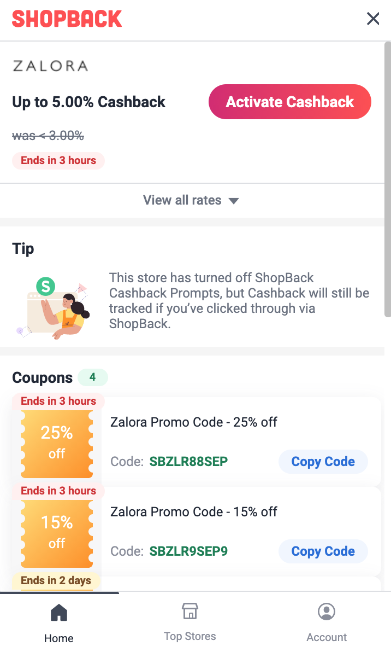
Task: Select promo code SBZLR88SEP text
Action: (188, 462)
